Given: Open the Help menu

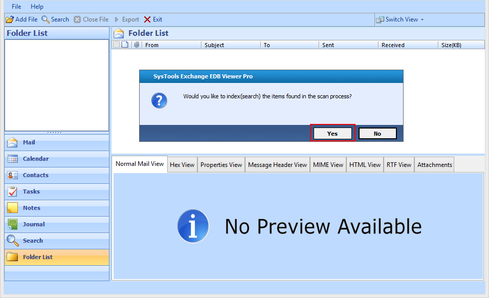Looking at the screenshot, I should click(37, 7).
